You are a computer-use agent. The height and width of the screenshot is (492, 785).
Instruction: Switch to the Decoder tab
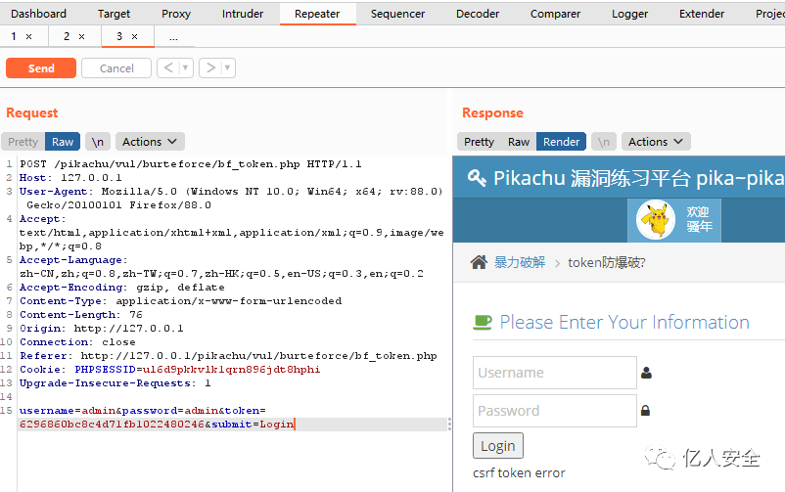pyautogui.click(x=477, y=14)
